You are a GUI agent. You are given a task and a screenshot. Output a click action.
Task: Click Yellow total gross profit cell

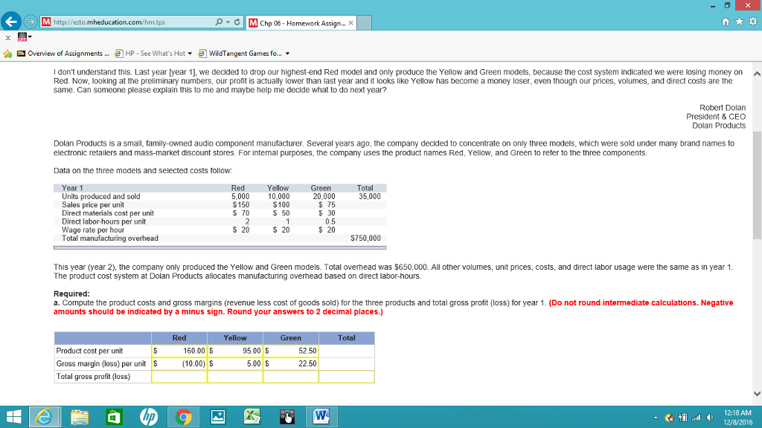(x=235, y=377)
